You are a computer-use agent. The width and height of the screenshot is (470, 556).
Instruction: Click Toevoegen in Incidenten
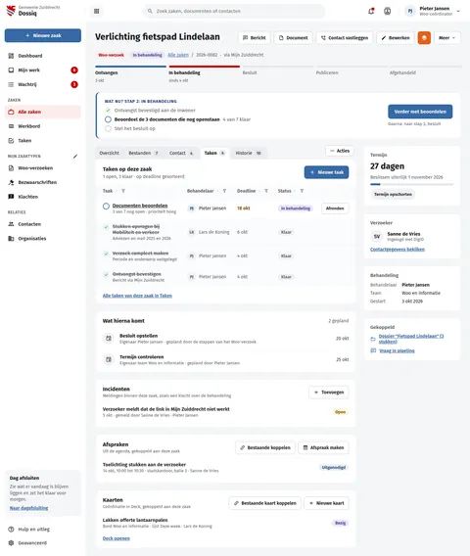click(329, 393)
